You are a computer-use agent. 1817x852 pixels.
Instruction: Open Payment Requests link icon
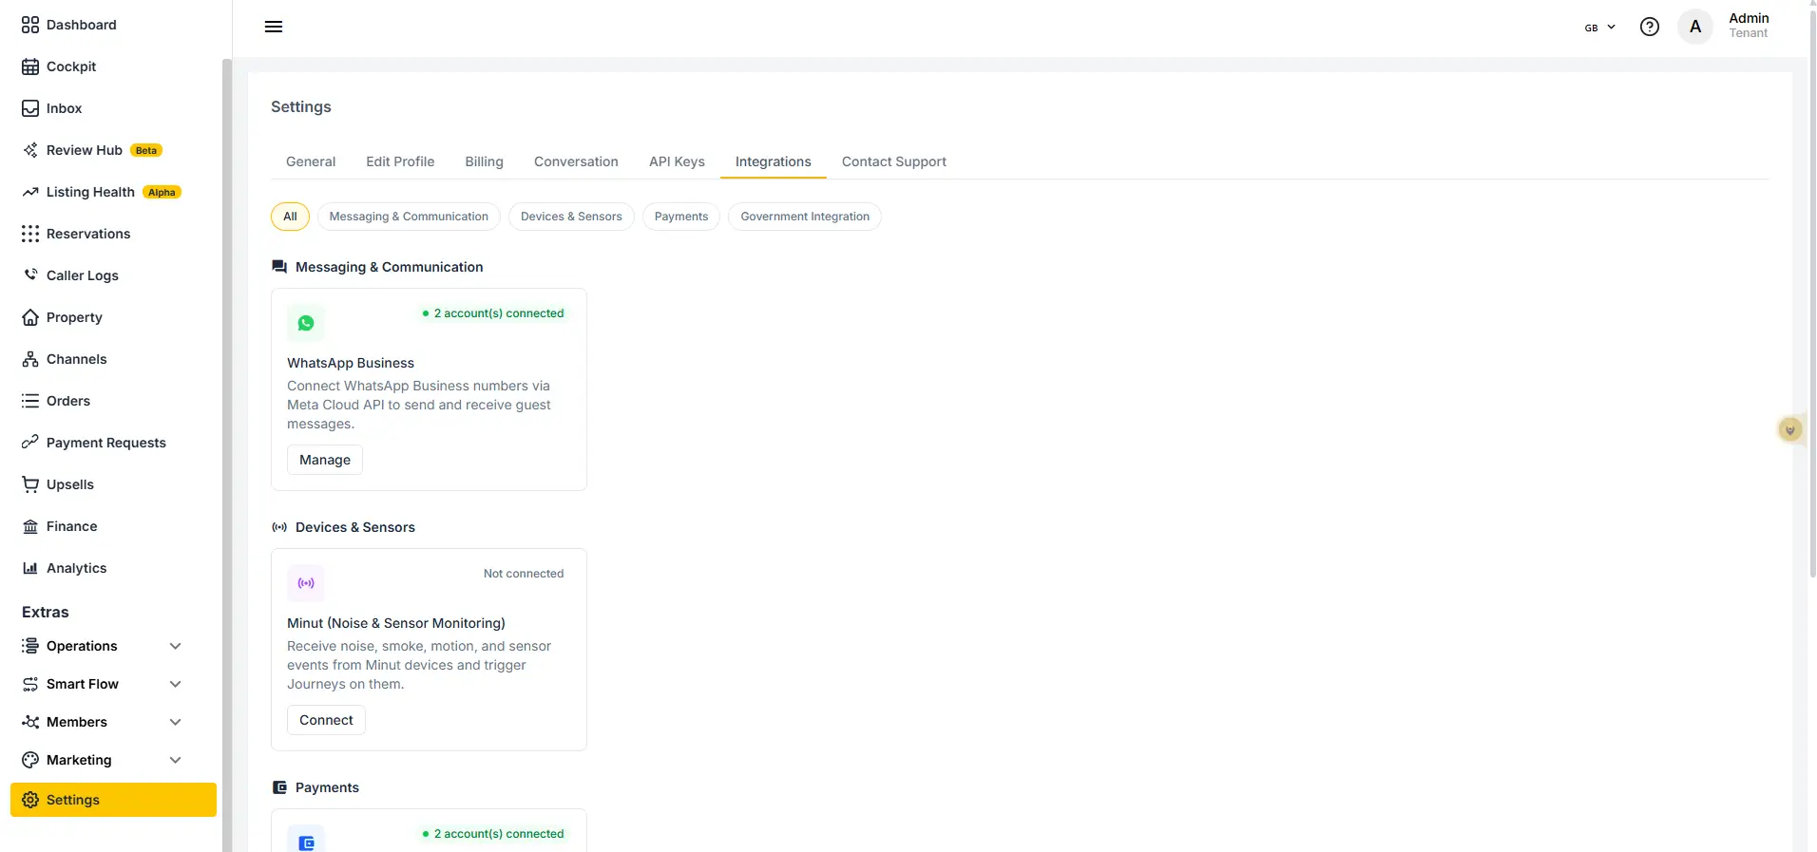(x=30, y=443)
